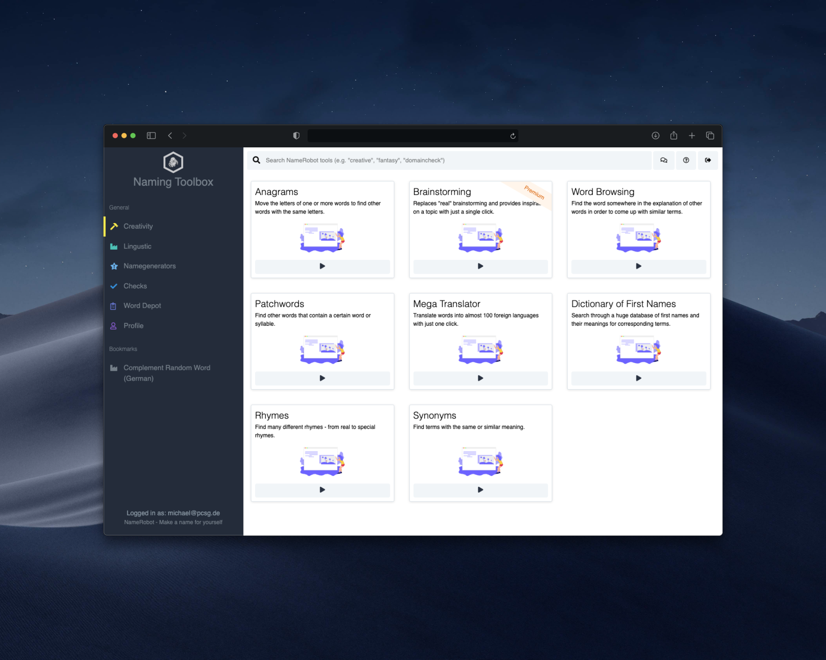The width and height of the screenshot is (826, 660).
Task: Click the help question mark icon
Action: coord(686,160)
